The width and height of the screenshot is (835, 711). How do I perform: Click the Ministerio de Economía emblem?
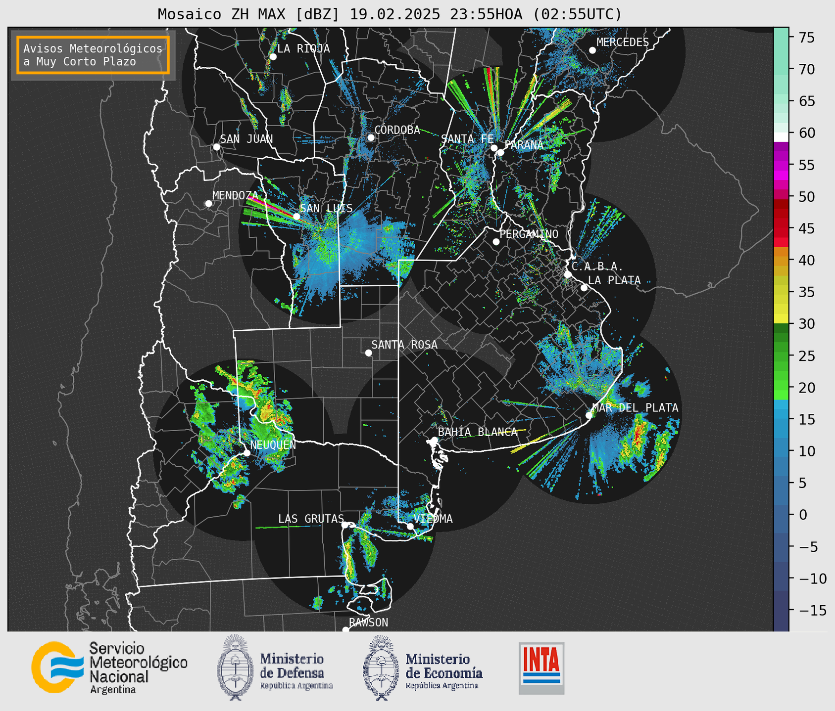381,668
